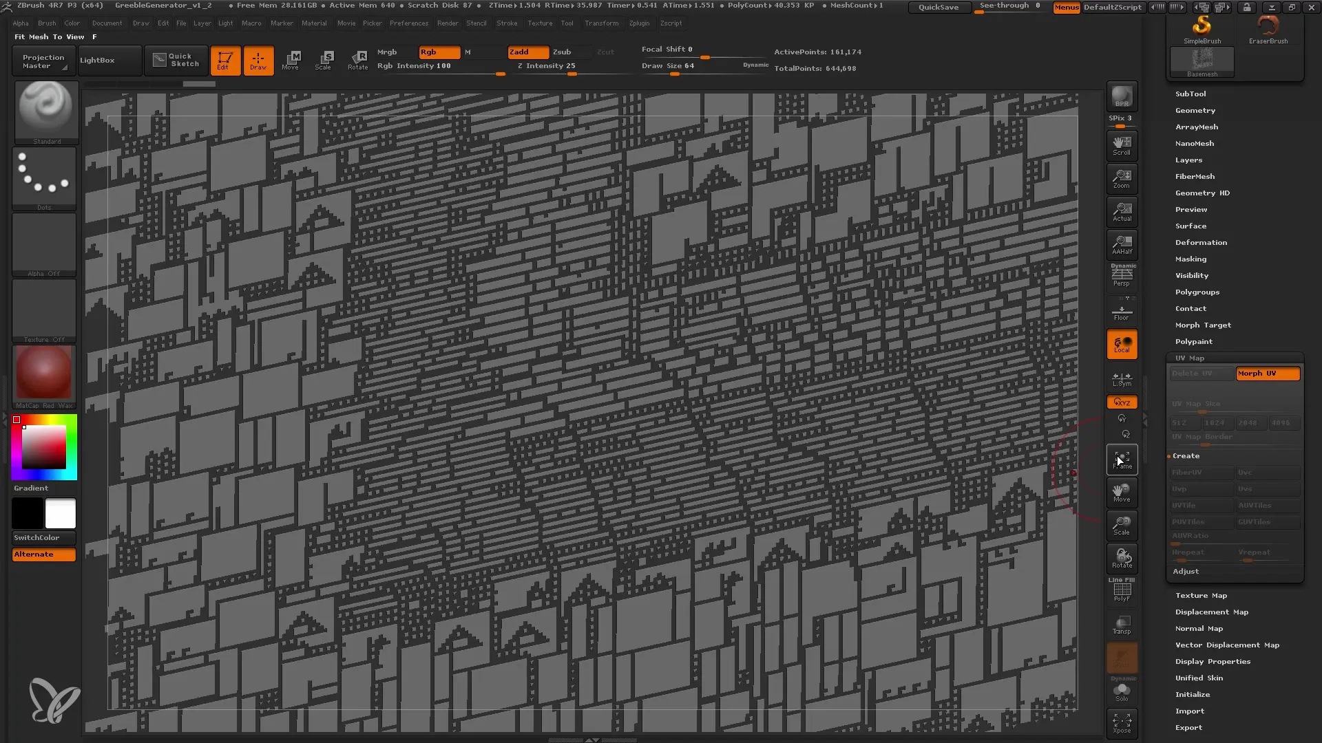Open the Document menu
Viewport: 1322px width, 743px height.
coord(107,23)
